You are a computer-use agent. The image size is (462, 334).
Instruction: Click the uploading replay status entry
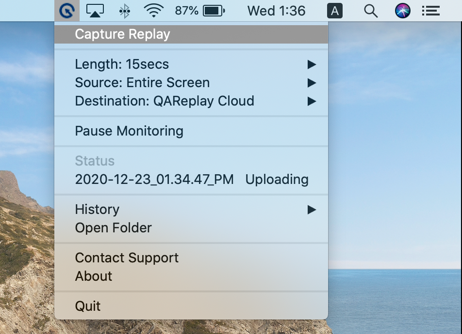[191, 180]
